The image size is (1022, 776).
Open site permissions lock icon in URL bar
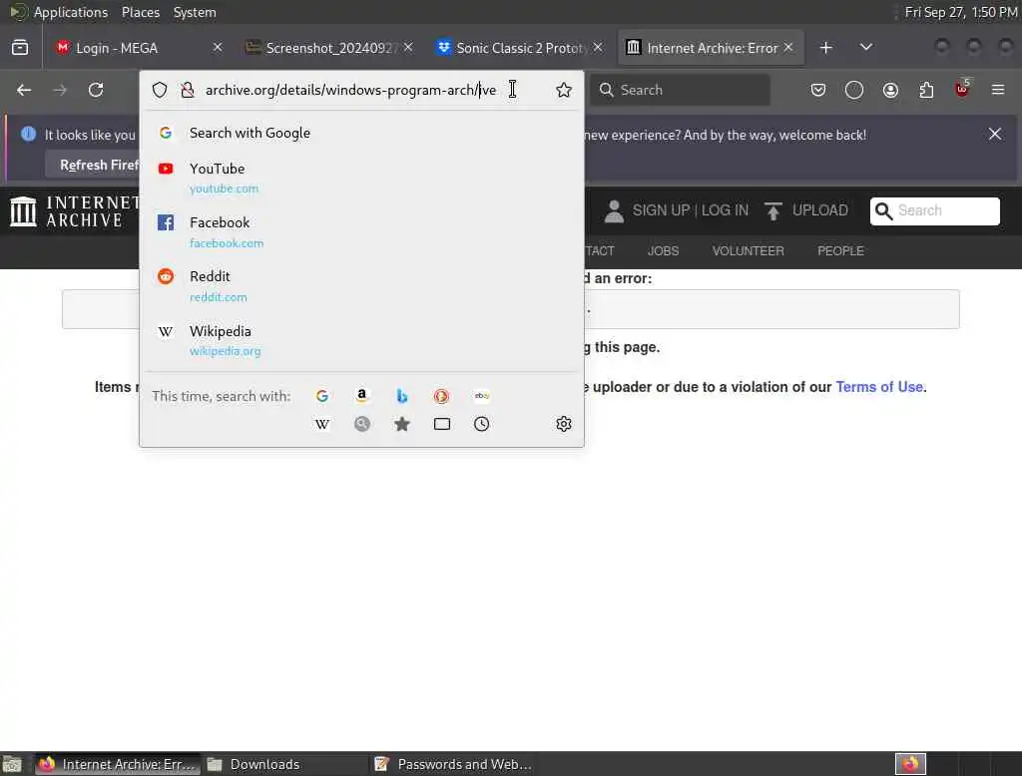click(x=188, y=90)
